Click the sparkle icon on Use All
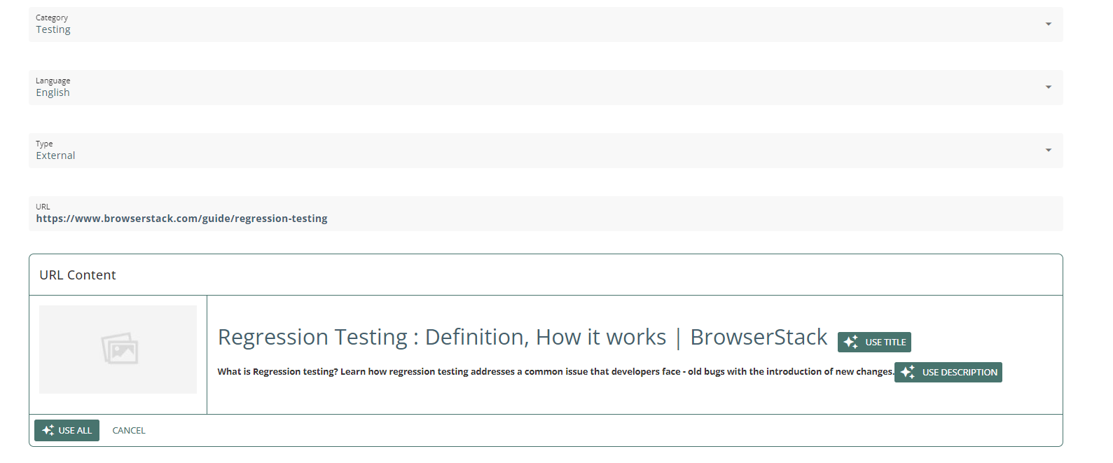 48,430
